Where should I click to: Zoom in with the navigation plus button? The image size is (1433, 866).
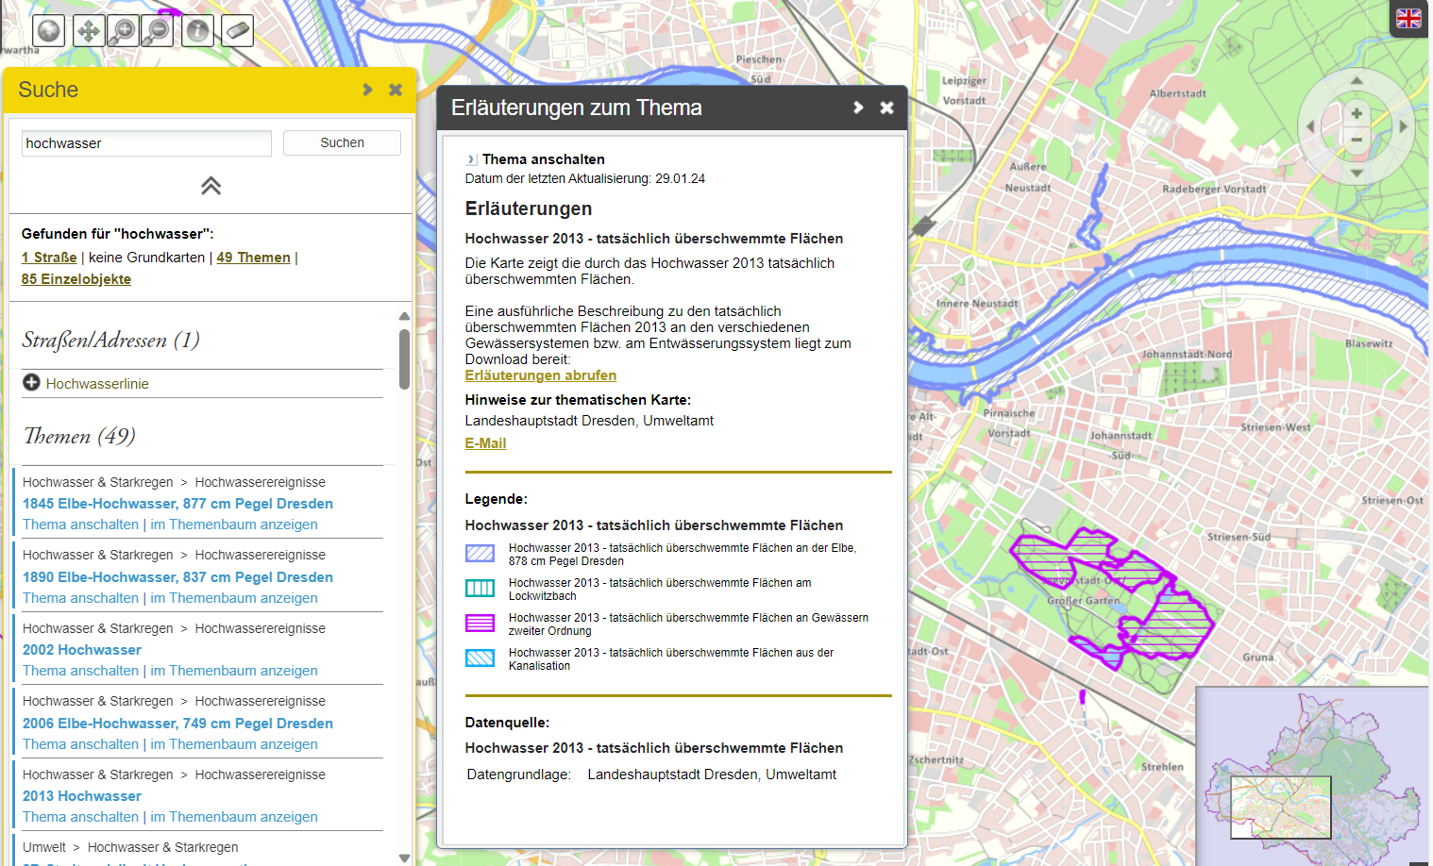click(1357, 114)
